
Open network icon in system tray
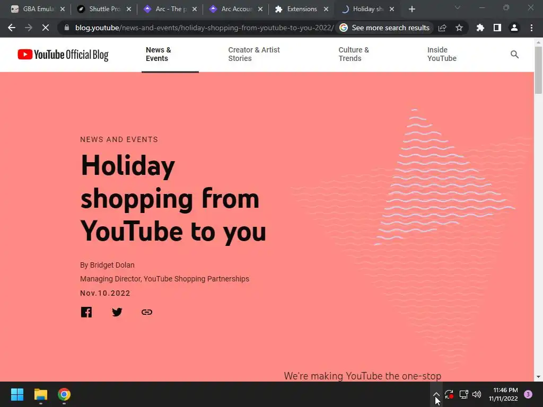pos(463,394)
